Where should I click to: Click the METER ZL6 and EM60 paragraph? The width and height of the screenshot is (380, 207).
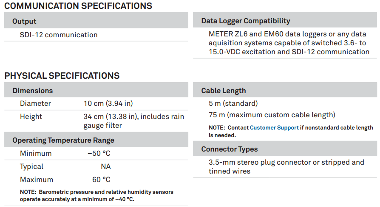pos(289,43)
